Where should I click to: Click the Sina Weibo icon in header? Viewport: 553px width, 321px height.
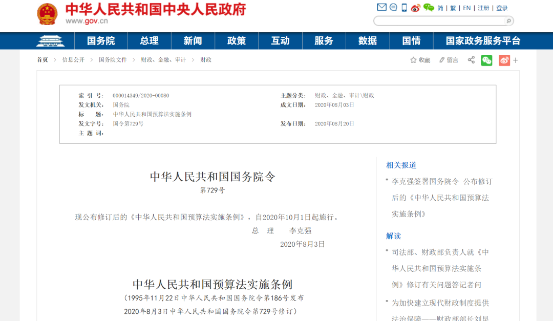point(415,7)
